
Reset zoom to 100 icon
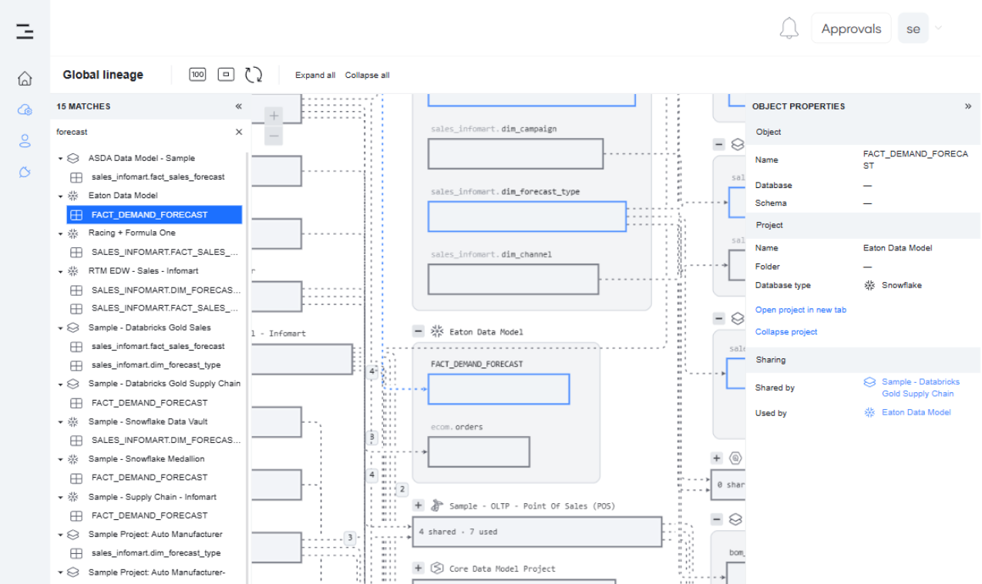pyautogui.click(x=197, y=75)
